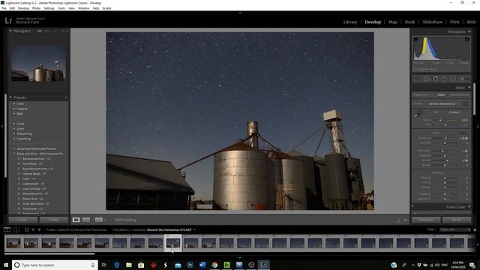Open the Profile dropdown Camera Standard

tap(443, 103)
